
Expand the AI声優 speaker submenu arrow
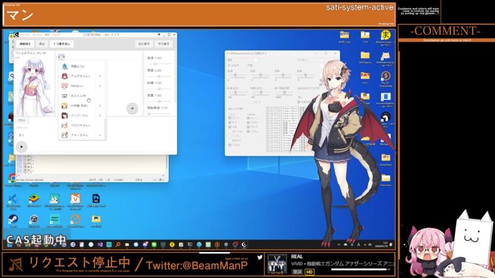pos(100,106)
